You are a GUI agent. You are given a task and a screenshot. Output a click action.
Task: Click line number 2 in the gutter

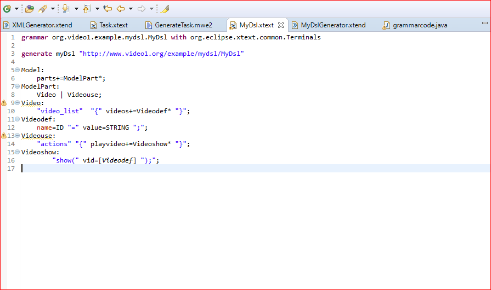click(x=13, y=45)
